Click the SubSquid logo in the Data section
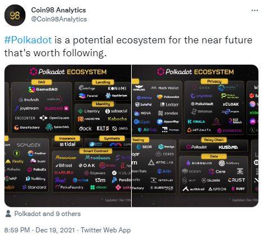Screen dimensions: 264x238 (x=199, y=163)
